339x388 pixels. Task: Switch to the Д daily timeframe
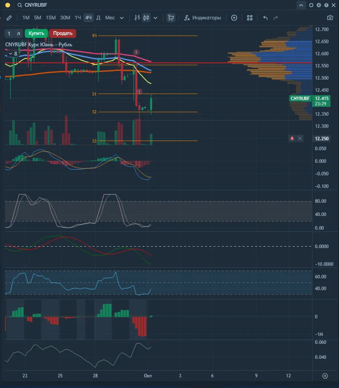[98, 18]
